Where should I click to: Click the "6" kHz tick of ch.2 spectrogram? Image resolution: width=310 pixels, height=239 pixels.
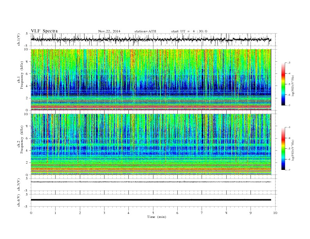click(x=27, y=138)
